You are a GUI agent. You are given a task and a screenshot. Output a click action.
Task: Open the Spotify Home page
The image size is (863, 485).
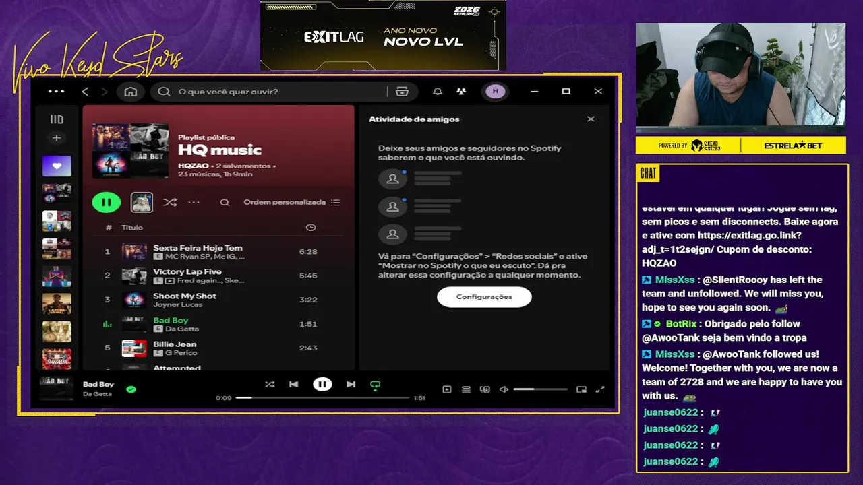click(x=131, y=91)
